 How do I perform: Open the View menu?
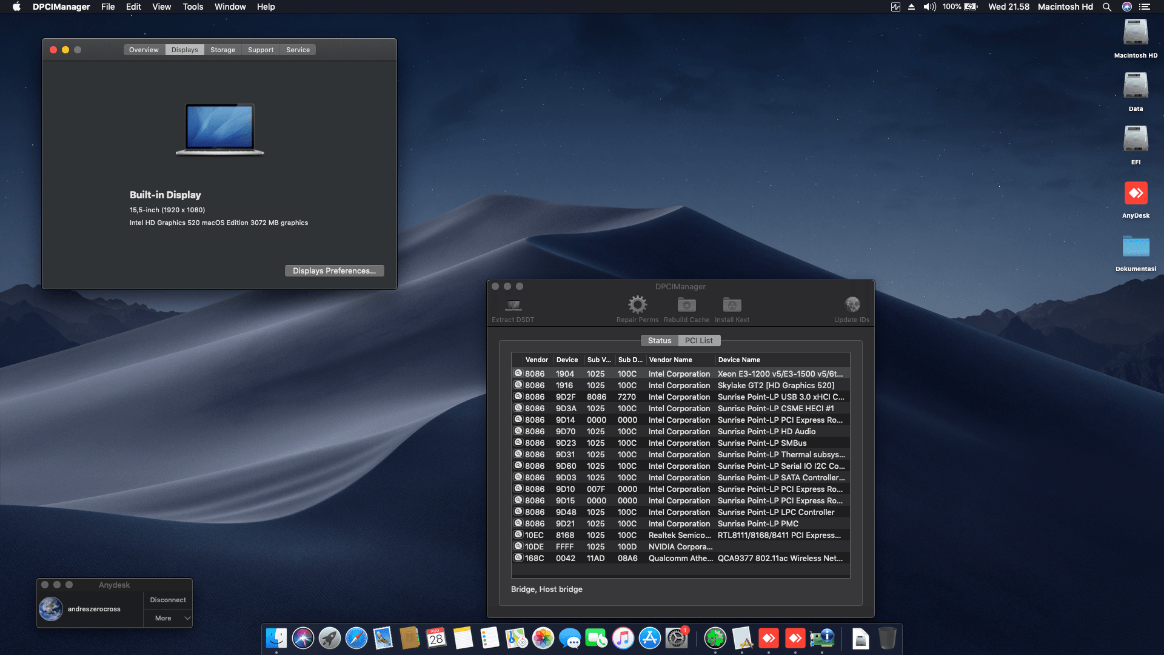point(161,7)
